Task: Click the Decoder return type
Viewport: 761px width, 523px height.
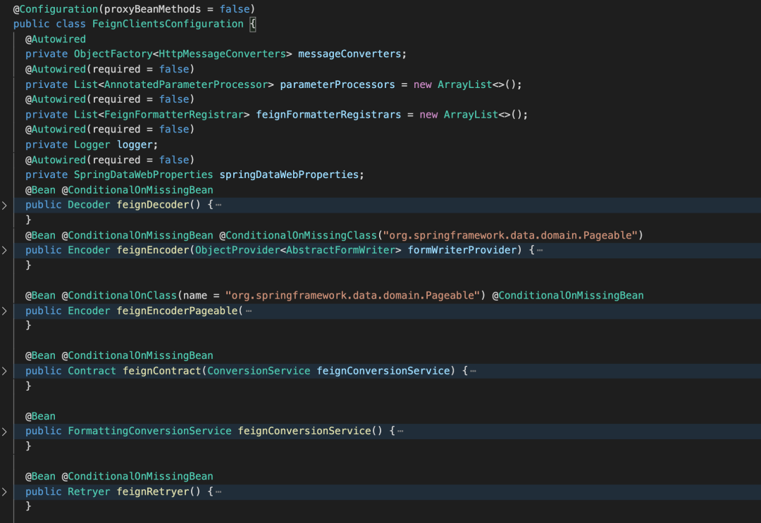Action: [x=89, y=205]
